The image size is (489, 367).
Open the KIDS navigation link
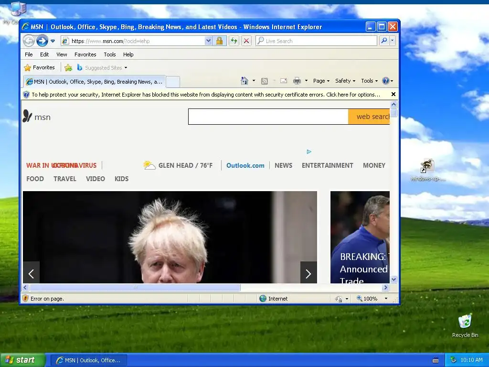(x=122, y=179)
